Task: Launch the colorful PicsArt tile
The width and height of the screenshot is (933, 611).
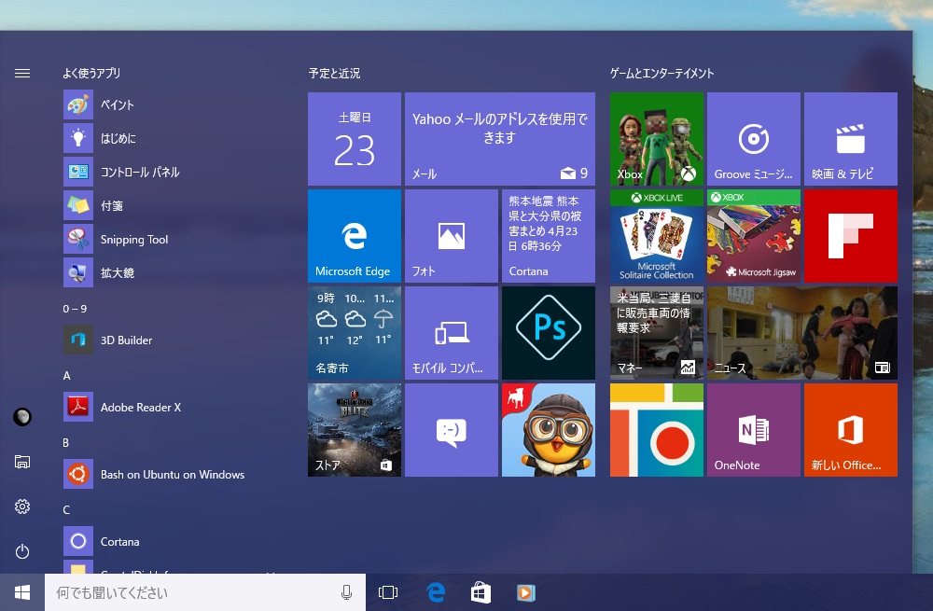Action: point(657,429)
